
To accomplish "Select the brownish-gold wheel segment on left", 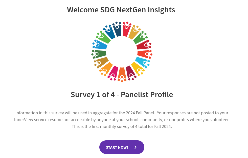I will [102, 61].
